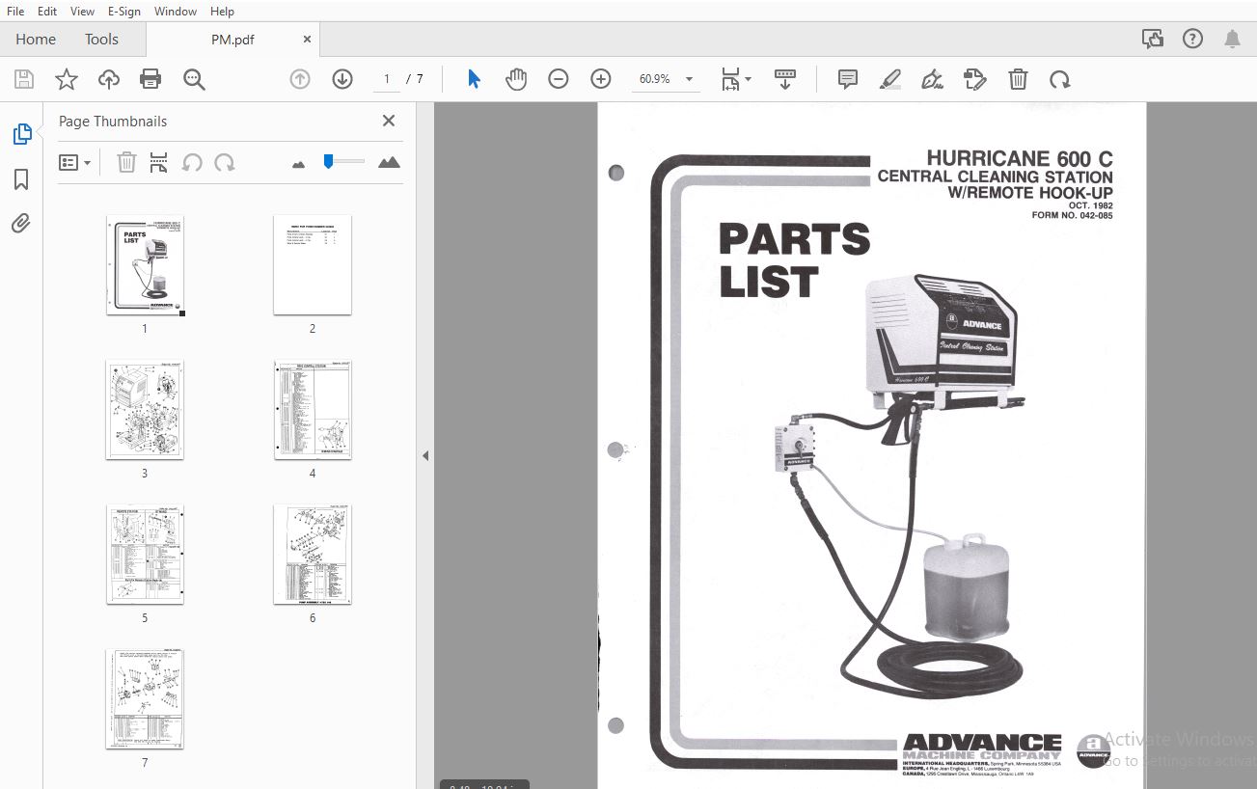Enlarge thumbnail size with large mountain icon
The image size is (1257, 789).
click(x=389, y=162)
